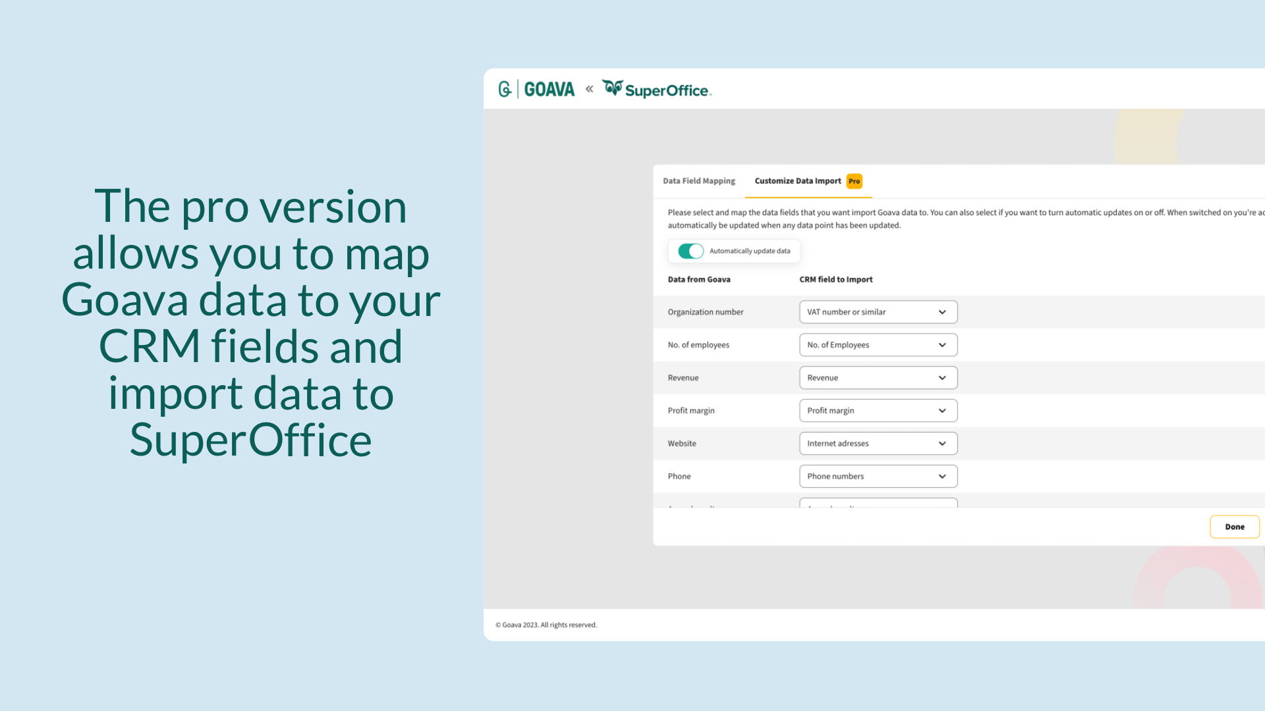The width and height of the screenshot is (1265, 711).
Task: Click the Revenue row label on left
Action: 683,378
